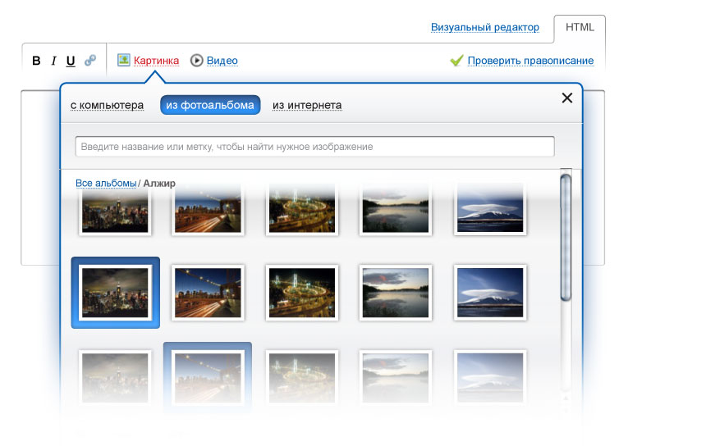715x446 pixels.
Task: Click the green checkmark spellcheck icon
Action: pyautogui.click(x=457, y=61)
